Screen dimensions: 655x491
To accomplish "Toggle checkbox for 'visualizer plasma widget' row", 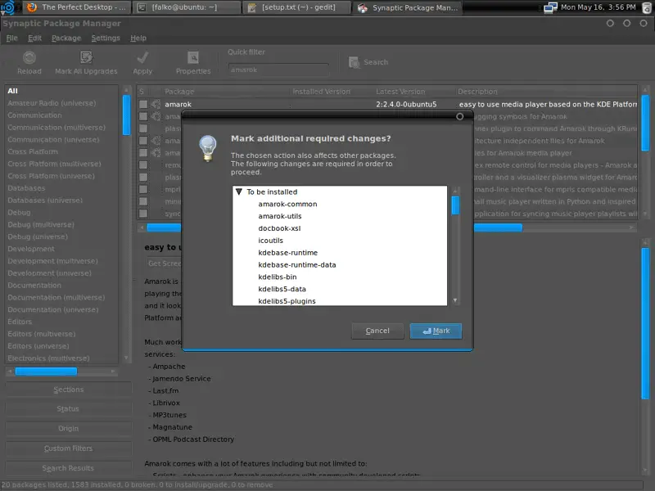I will click(142, 177).
